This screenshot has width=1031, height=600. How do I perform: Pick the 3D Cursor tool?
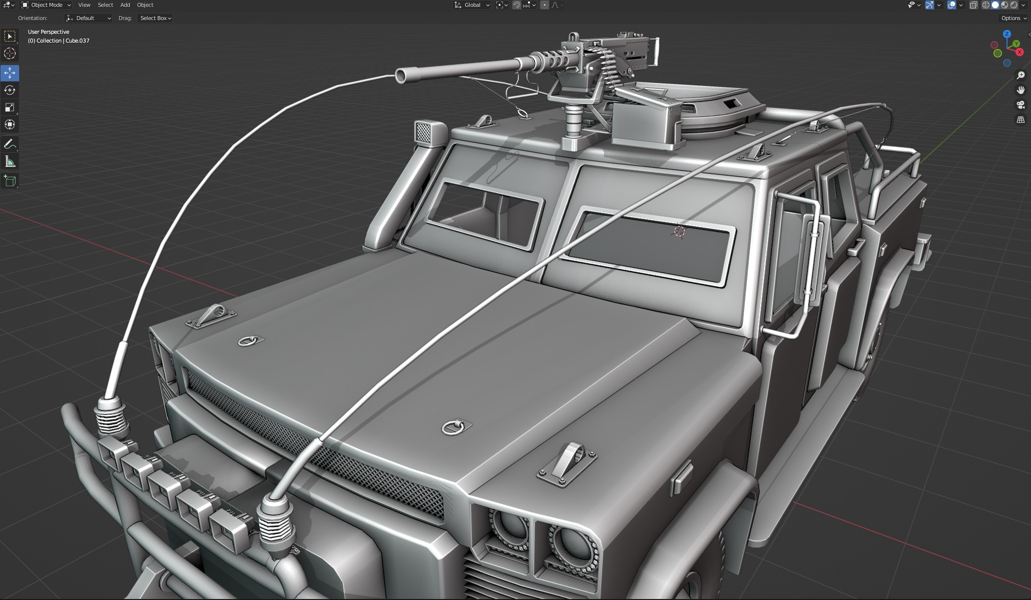10,54
